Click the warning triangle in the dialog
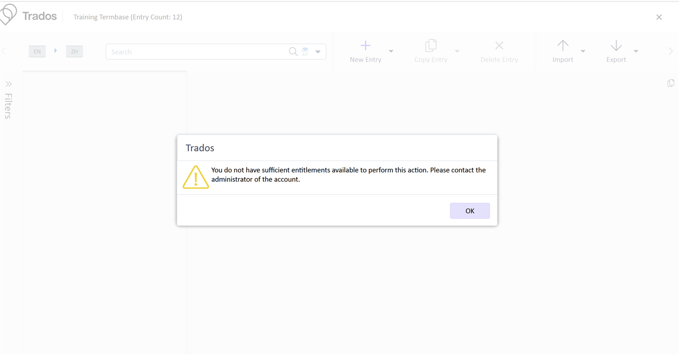Viewport: 679px width, 355px height. (196, 177)
